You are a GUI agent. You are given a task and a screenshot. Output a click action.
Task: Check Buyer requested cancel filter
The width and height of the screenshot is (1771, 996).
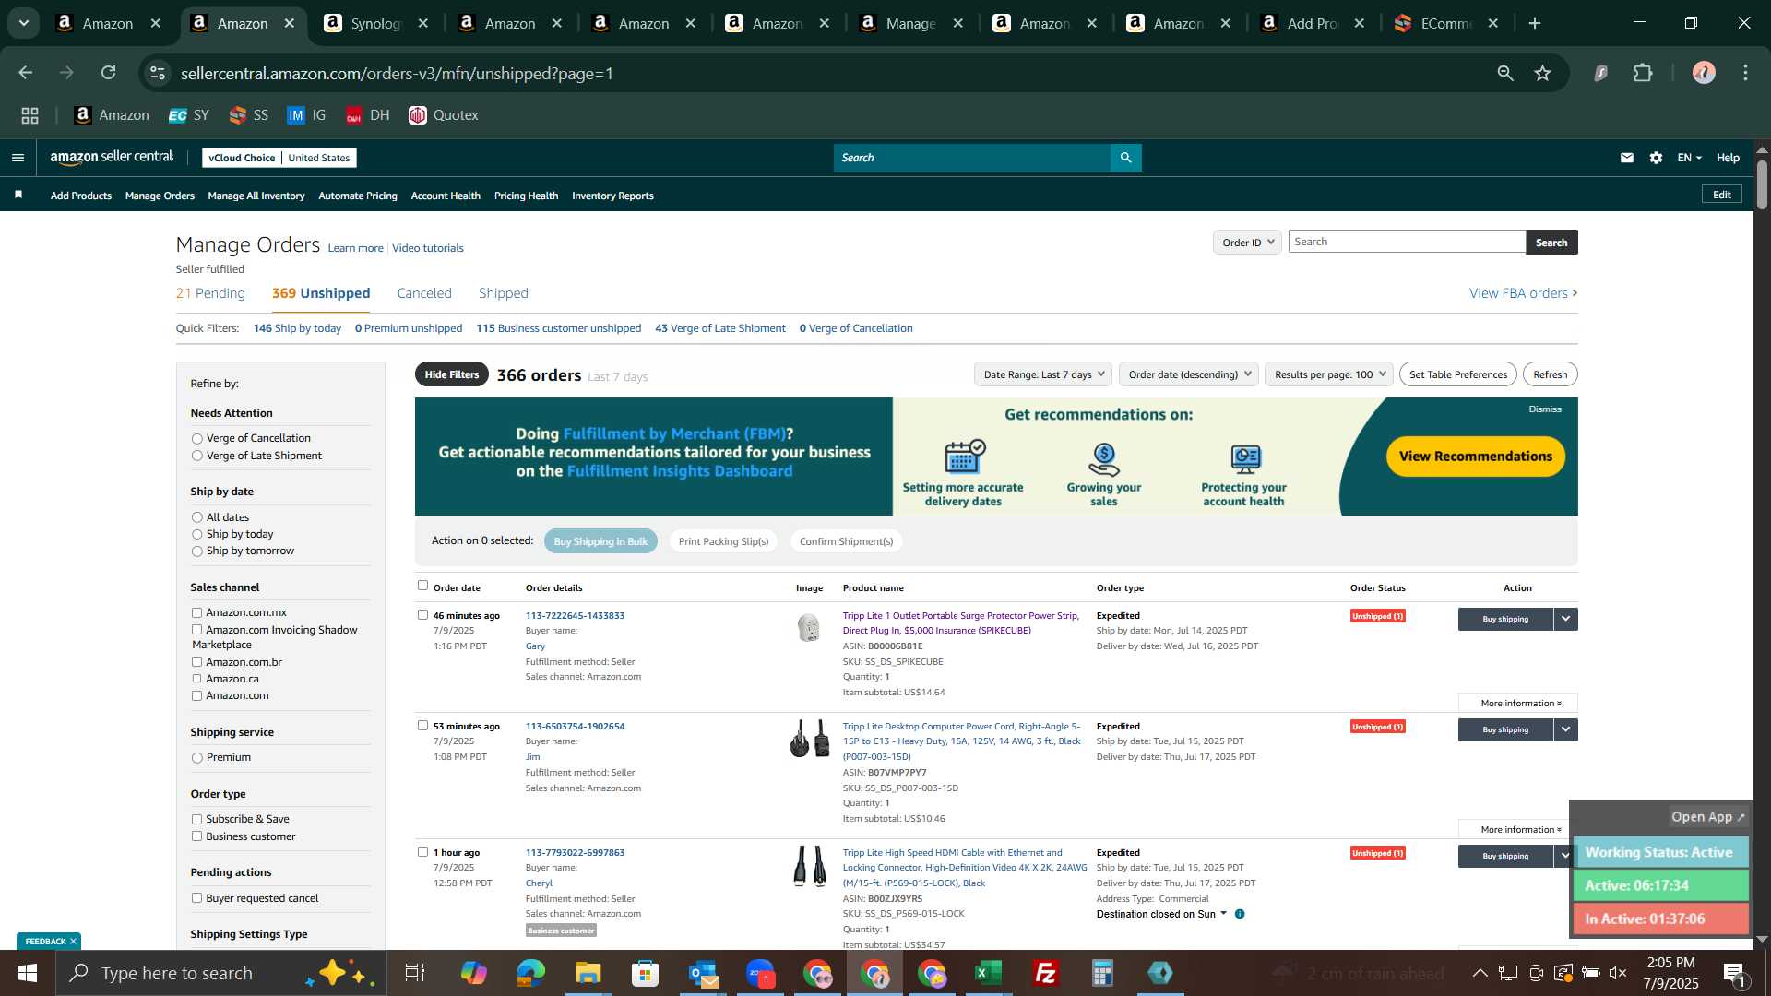point(196,898)
